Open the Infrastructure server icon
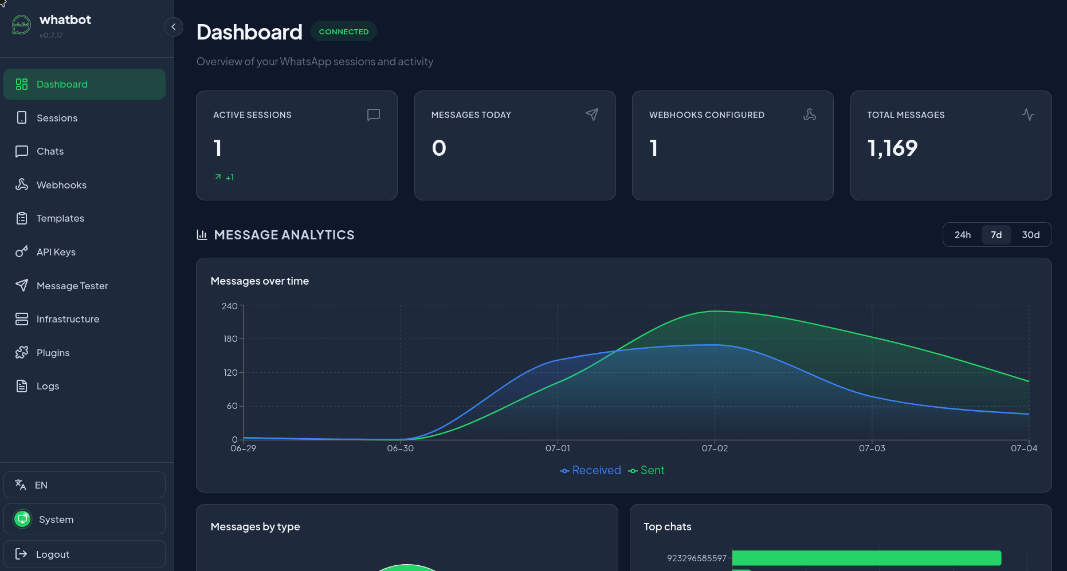 [22, 319]
